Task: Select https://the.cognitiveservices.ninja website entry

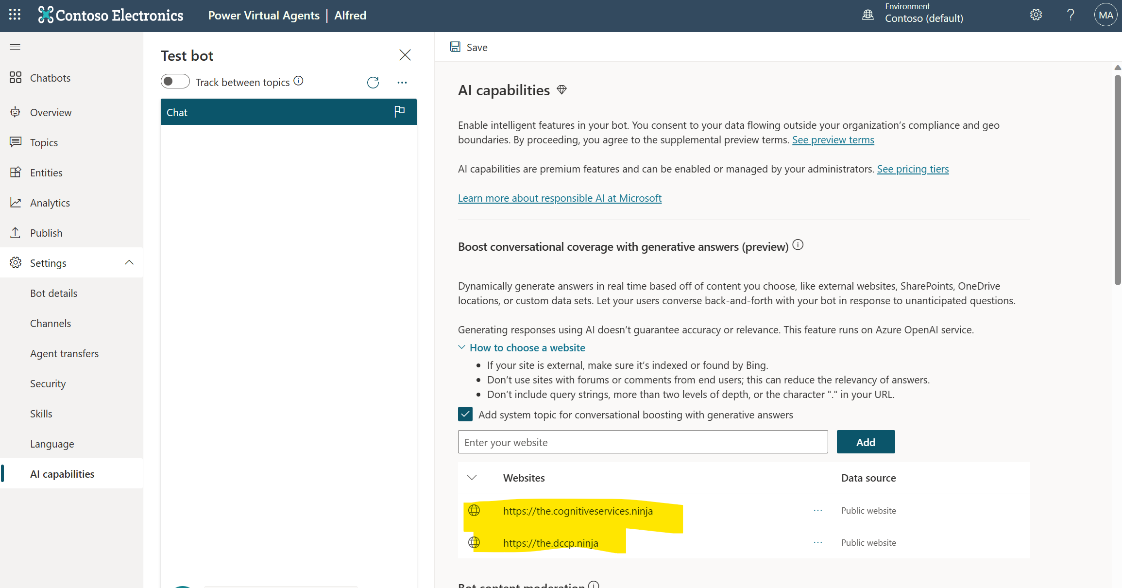Action: coord(578,511)
